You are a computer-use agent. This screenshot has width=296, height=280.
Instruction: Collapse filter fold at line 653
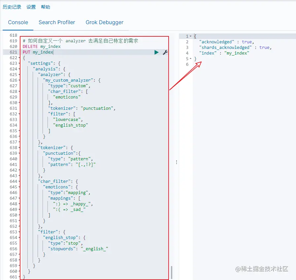coord(19,232)
